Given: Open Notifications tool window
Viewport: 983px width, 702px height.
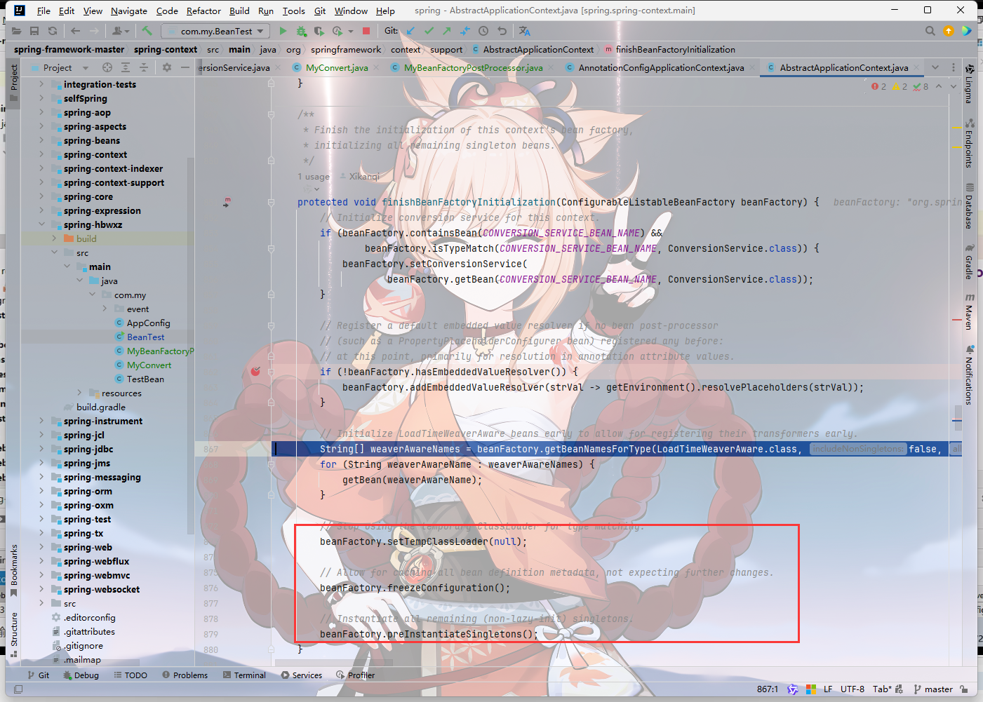Looking at the screenshot, I should click(x=969, y=375).
